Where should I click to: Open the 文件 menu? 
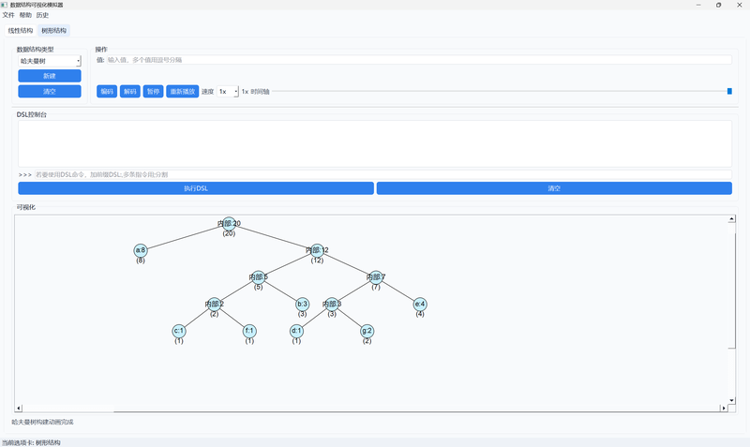8,15
